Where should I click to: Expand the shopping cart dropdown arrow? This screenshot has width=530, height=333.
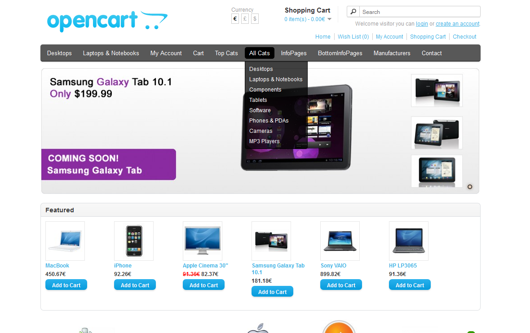click(x=330, y=19)
